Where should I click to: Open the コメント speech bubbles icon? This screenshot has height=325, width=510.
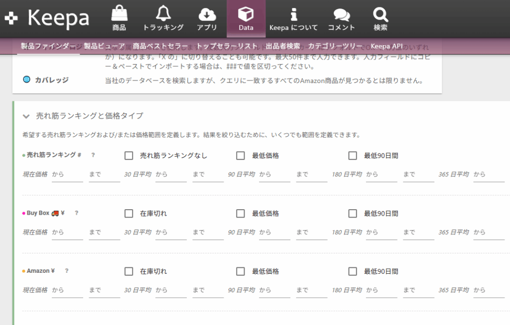click(341, 14)
